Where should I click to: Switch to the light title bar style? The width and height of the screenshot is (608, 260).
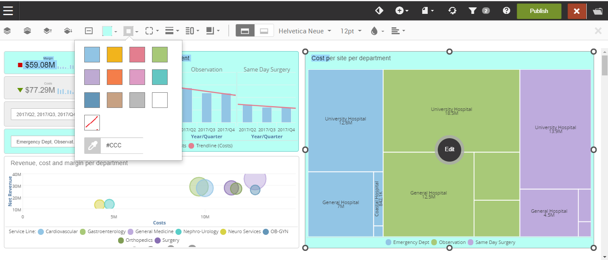tap(264, 31)
